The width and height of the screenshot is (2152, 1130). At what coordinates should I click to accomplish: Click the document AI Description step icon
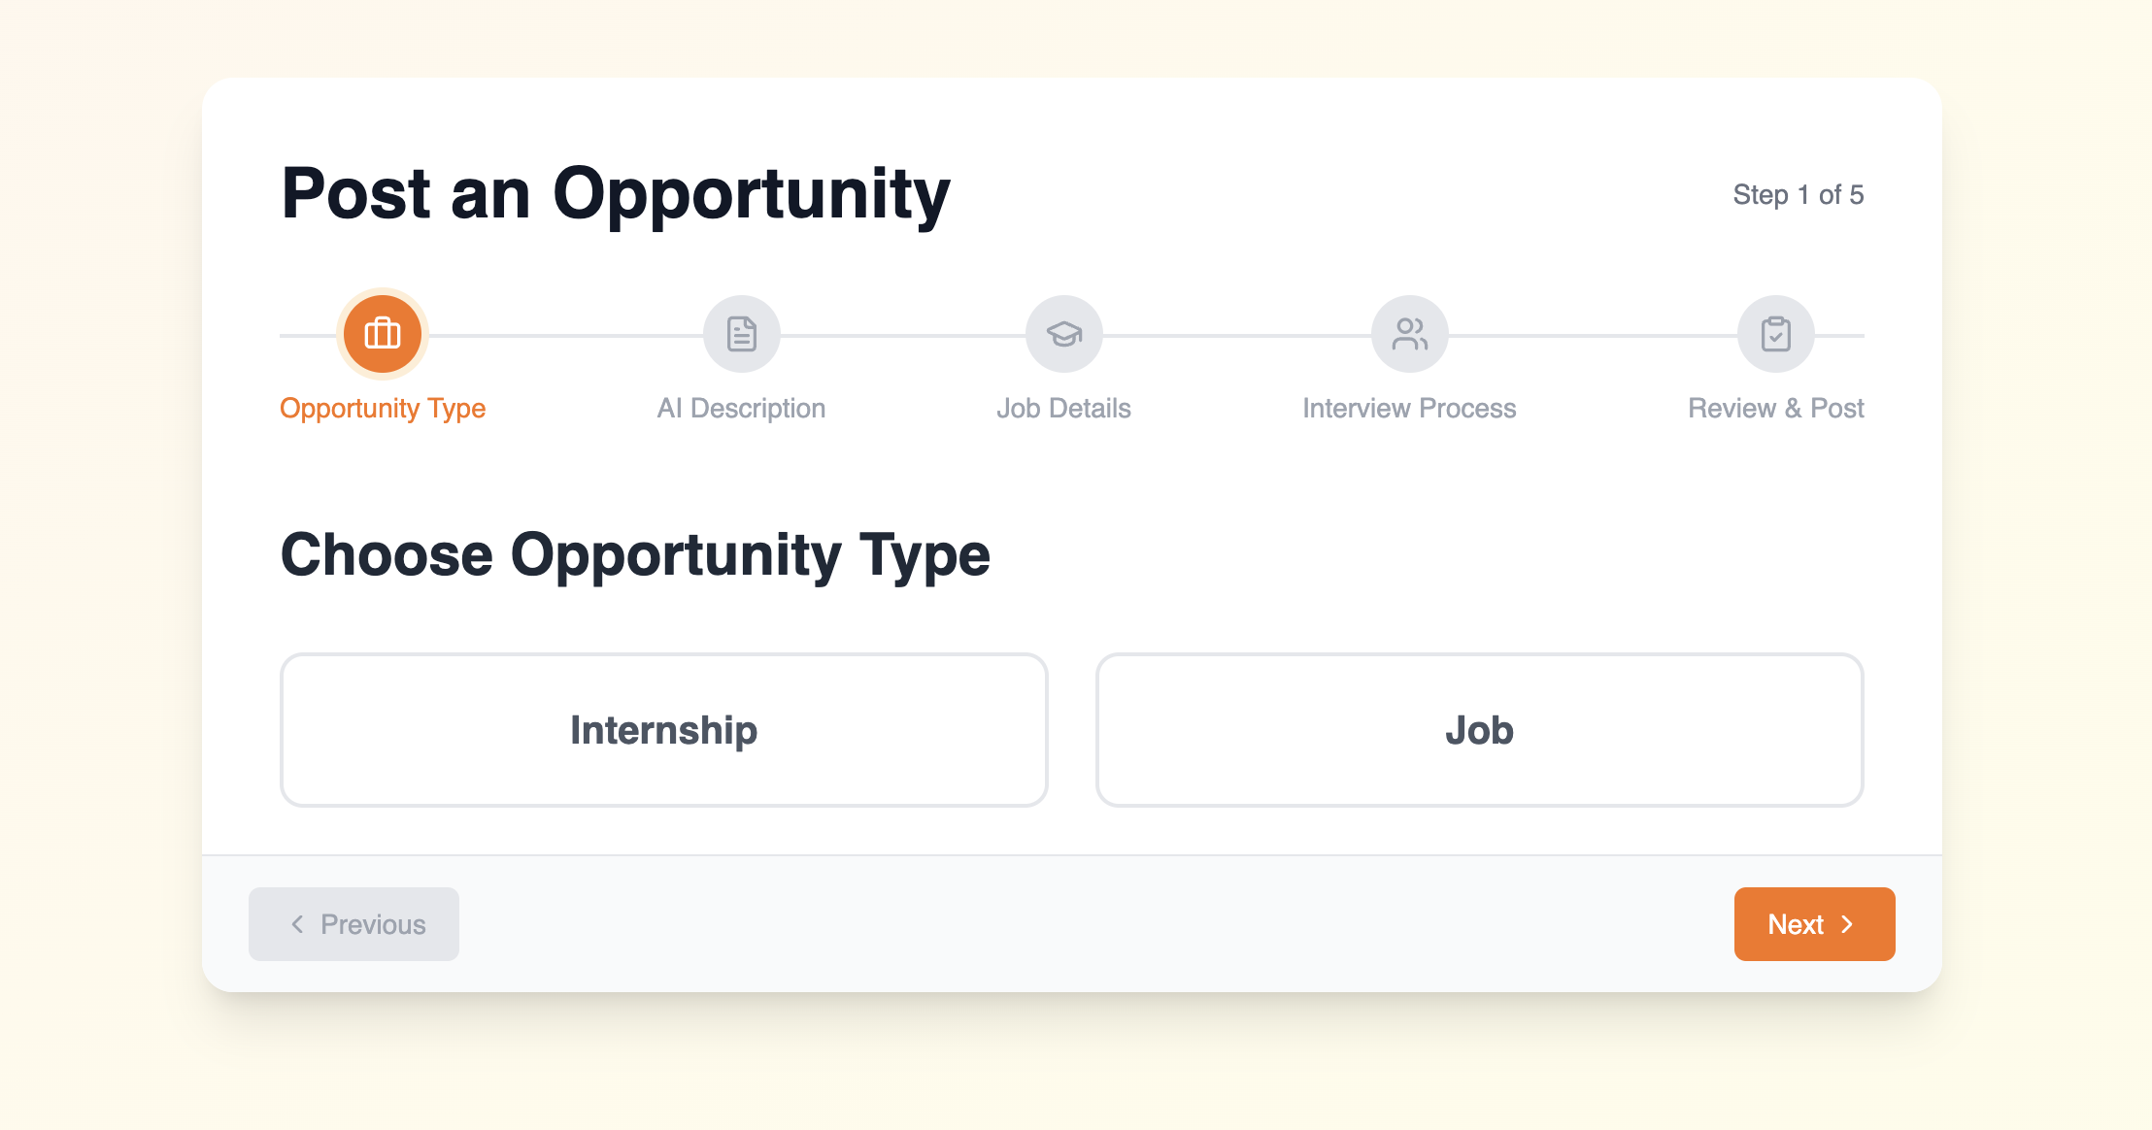pyautogui.click(x=740, y=334)
